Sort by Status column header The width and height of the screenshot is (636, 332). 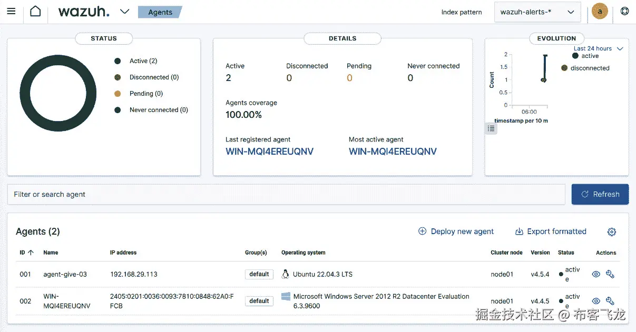pos(566,253)
